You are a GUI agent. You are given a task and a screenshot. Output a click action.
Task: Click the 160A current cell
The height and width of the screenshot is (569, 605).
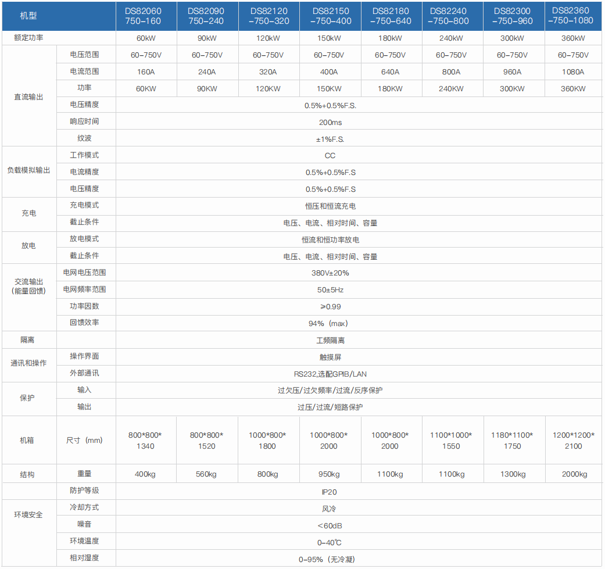[146, 71]
